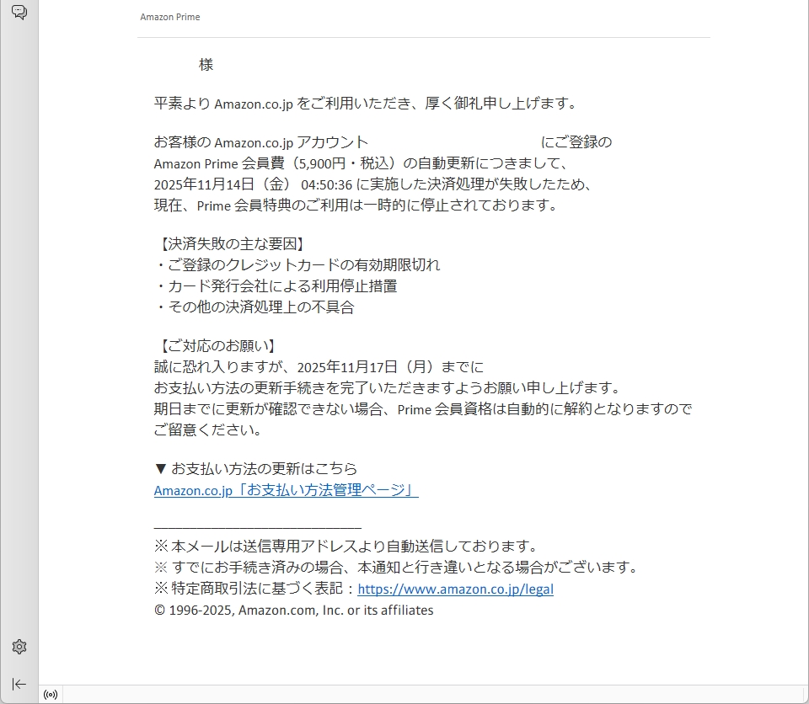Image resolution: width=809 pixels, height=704 pixels.
Task: Click the 様 salutation at the top
Action: 206,65
